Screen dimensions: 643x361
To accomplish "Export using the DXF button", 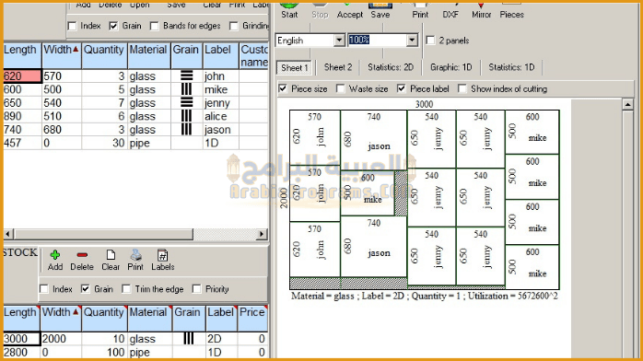I will pos(450,10).
